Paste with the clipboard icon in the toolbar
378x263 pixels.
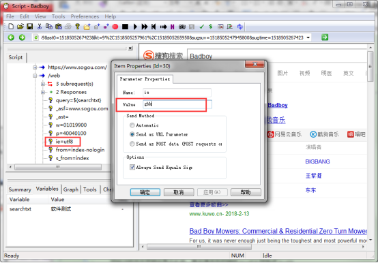[x=59, y=27]
